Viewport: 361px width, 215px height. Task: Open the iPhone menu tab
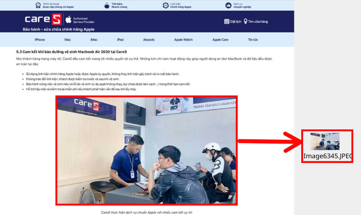40,40
